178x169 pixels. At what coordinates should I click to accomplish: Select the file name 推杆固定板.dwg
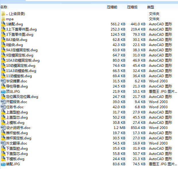(19, 138)
